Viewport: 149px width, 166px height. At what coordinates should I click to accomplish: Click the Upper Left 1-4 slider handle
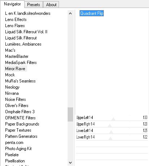113,119
